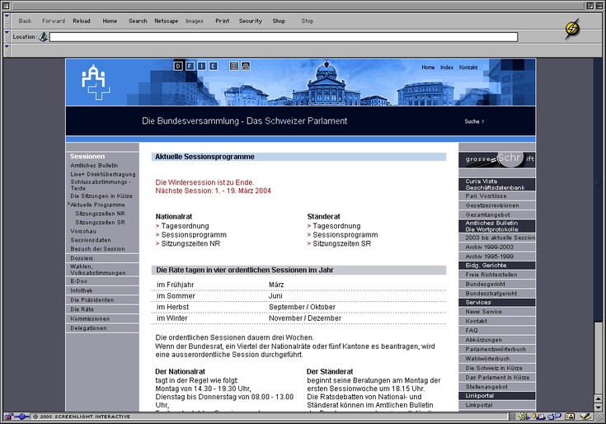
Task: Open Nationalrat Sessionsprogramm link
Action: 194,234
